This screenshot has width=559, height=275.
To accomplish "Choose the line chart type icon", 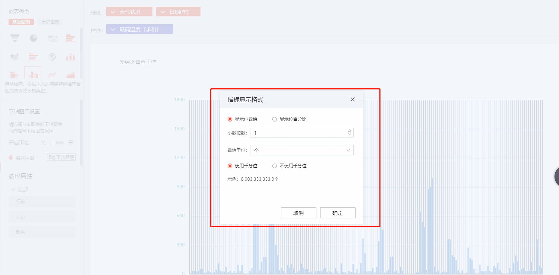I will pyautogui.click(x=52, y=75).
